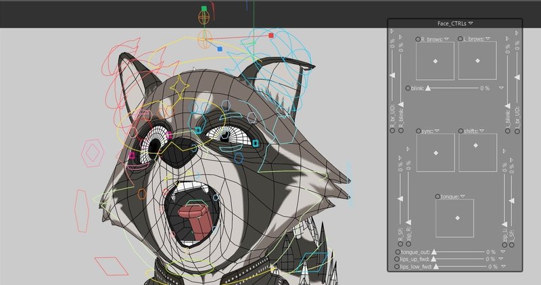Viewport: 541px width, 285px height.
Task: Toggle the R_br_UD circle button
Action: coord(392,131)
